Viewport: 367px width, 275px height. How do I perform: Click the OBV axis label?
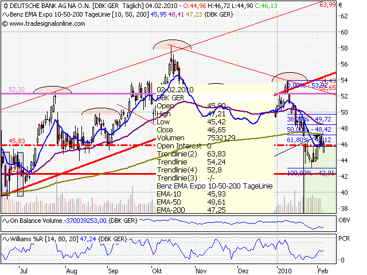[344, 220]
